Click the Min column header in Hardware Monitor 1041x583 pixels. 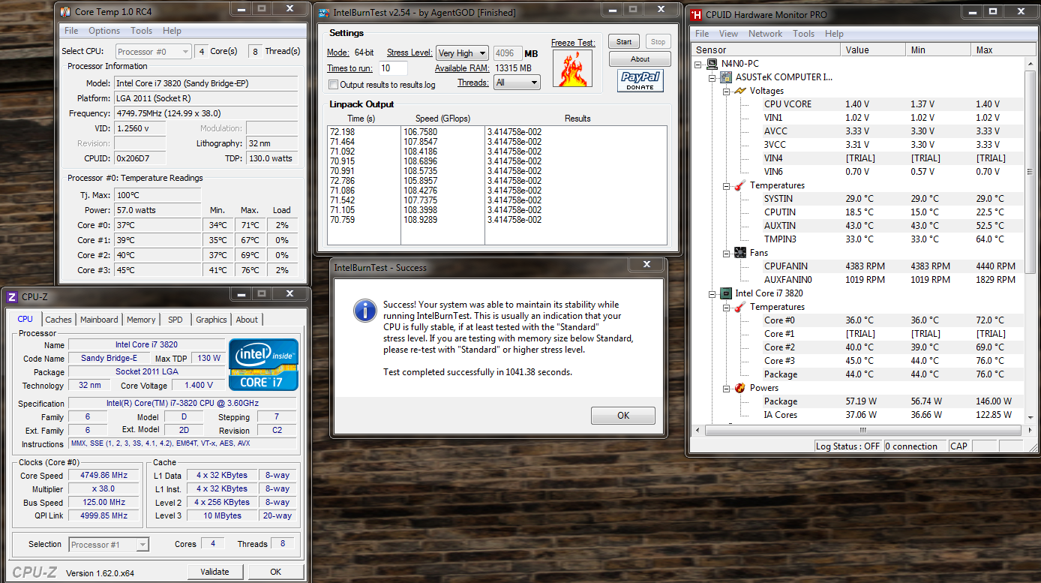point(938,50)
